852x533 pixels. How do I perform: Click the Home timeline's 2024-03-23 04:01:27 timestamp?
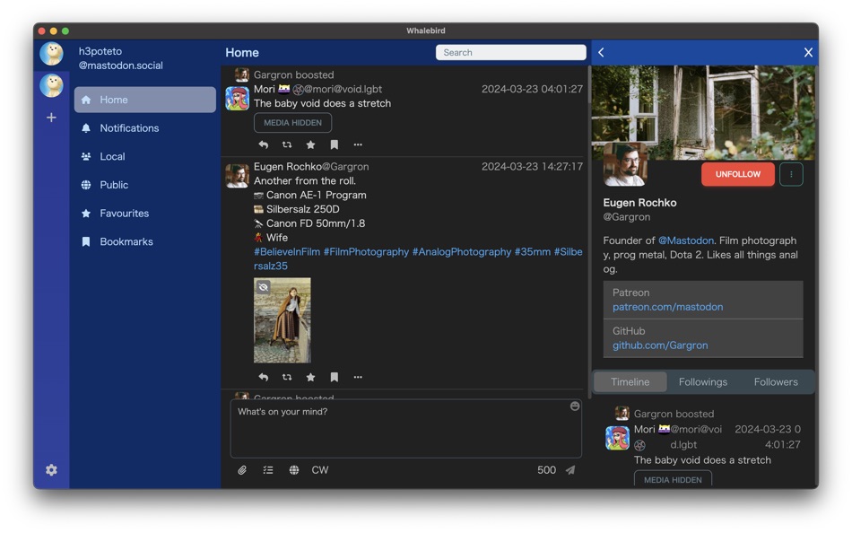[532, 89]
